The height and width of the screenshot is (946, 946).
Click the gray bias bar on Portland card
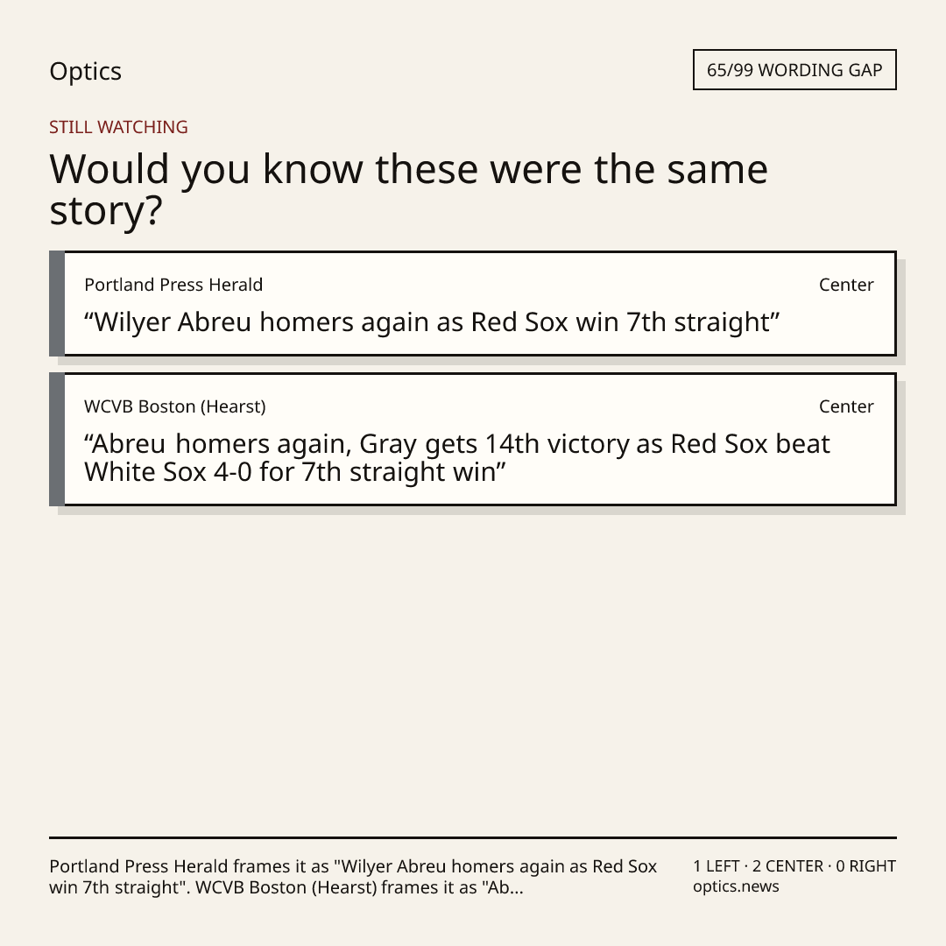57,303
